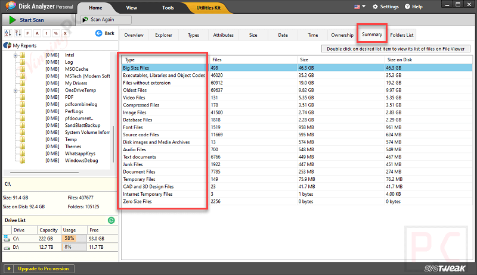
Task: Switch to the Explorer tab
Action: pos(163,35)
